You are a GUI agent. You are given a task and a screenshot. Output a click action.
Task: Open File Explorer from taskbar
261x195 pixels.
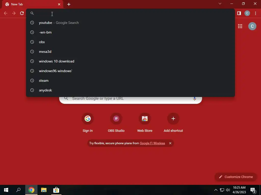pos(44,190)
